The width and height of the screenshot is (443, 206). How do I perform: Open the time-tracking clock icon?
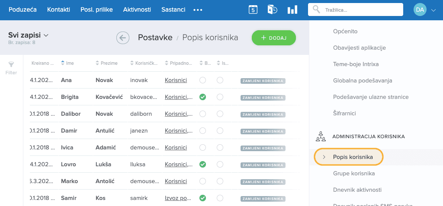point(273,10)
